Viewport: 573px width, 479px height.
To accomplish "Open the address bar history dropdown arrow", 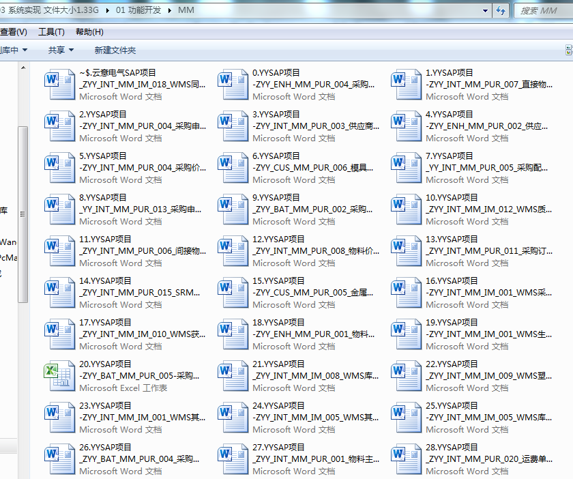I will click(x=485, y=11).
